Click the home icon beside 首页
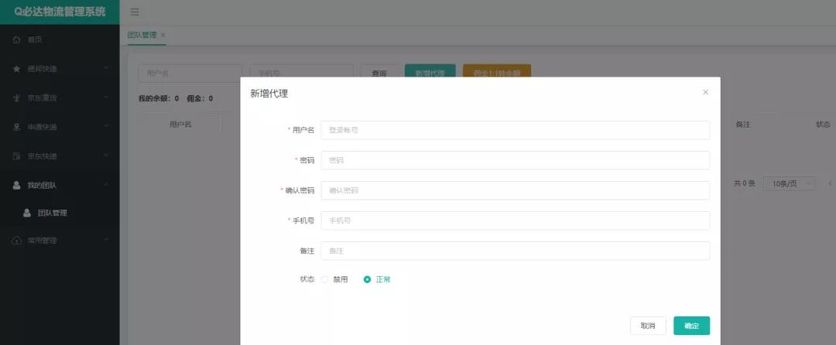Image resolution: width=836 pixels, height=345 pixels. 16,39
